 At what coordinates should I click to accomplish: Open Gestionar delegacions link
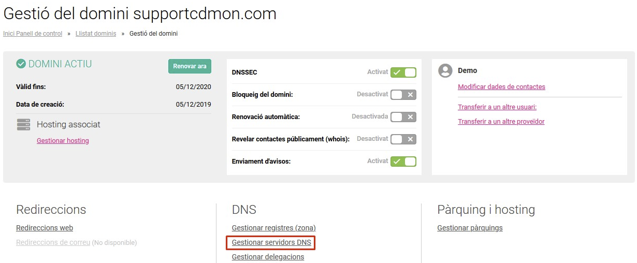(x=268, y=257)
